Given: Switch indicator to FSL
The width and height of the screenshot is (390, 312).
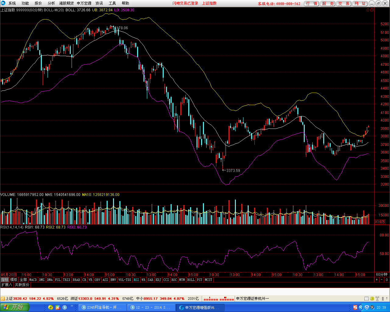Looking at the screenshot, I should pos(58,280).
